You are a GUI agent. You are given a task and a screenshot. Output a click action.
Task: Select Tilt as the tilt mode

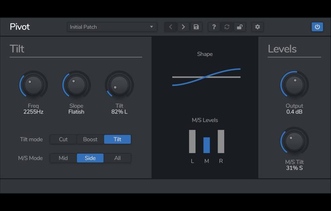pos(118,140)
